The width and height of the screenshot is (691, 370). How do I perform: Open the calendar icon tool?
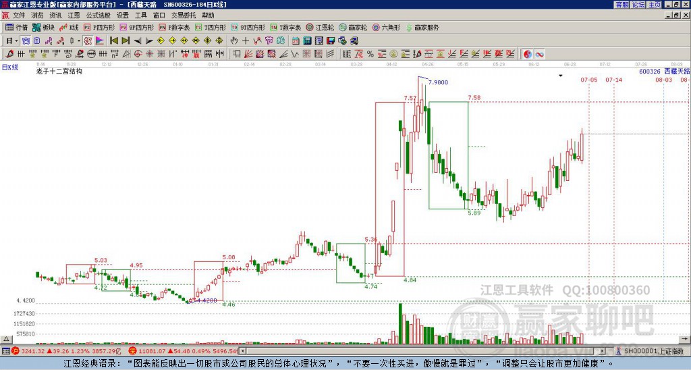click(x=296, y=41)
